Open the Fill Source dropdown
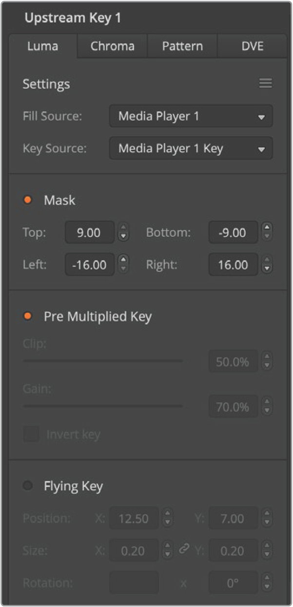 [x=191, y=116]
